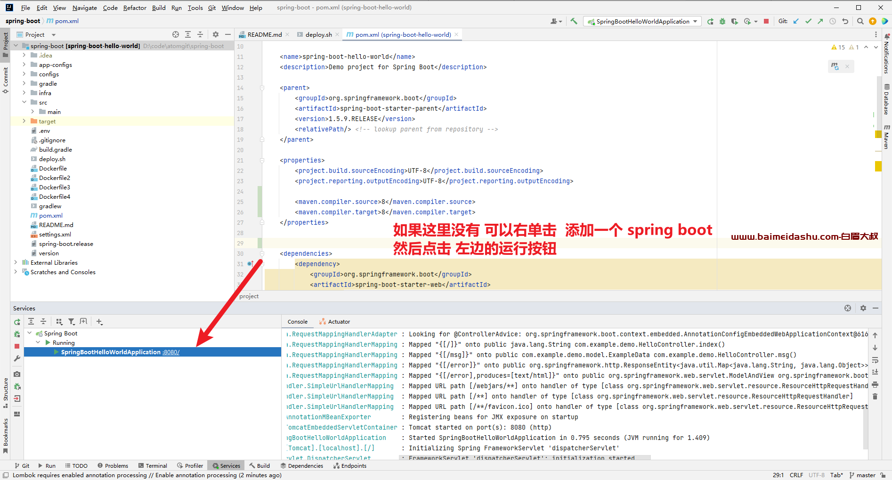This screenshot has width=892, height=480.
Task: Run SpringBootHelloWorldApplication from main toolbar
Action: pos(710,21)
